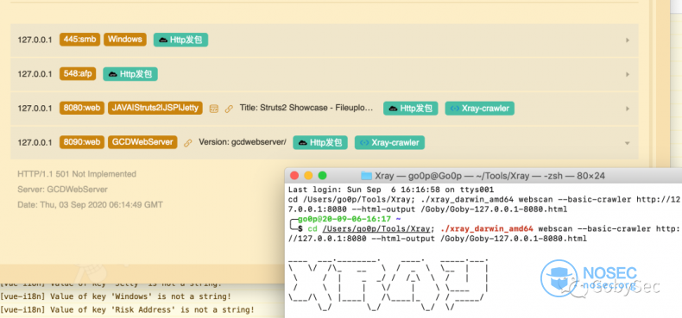
Task: Expand the 548:afp row arrow
Action: (628, 74)
